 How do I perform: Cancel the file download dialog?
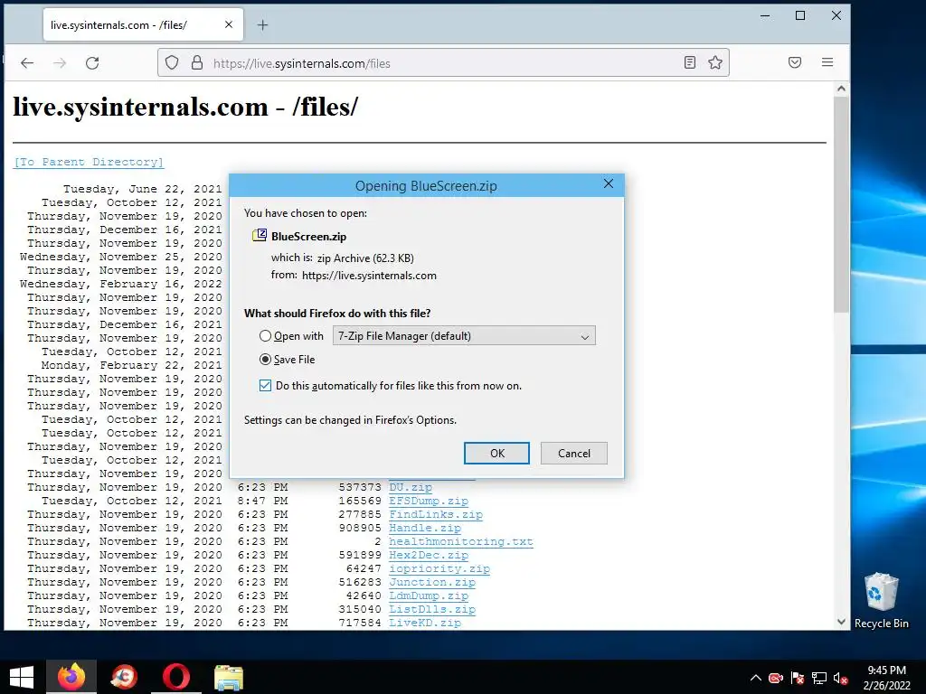(573, 454)
